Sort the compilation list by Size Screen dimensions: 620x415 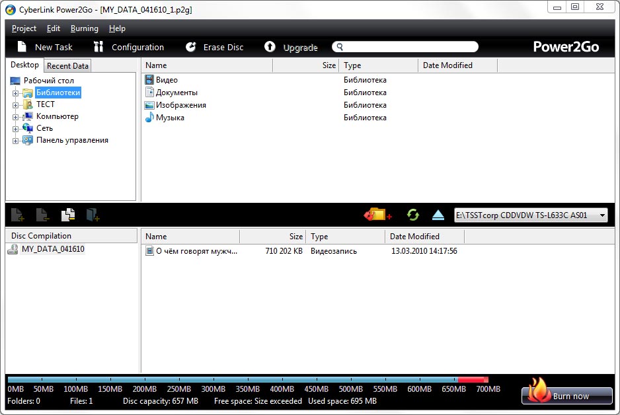(272, 237)
